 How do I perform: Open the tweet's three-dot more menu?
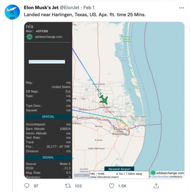(181, 8)
